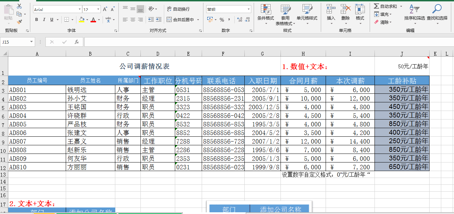Click the 50元/工龄年 cell in row 1
Screen dimensions: 454x214
[x=402, y=66]
